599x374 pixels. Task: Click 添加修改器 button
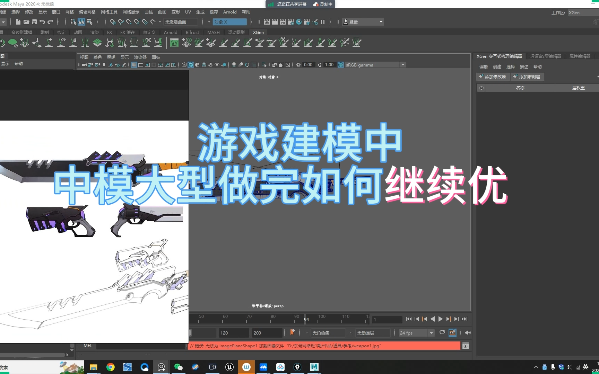pyautogui.click(x=493, y=77)
